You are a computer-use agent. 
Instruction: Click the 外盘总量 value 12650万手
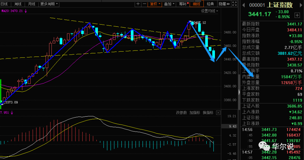click(x=292, y=83)
